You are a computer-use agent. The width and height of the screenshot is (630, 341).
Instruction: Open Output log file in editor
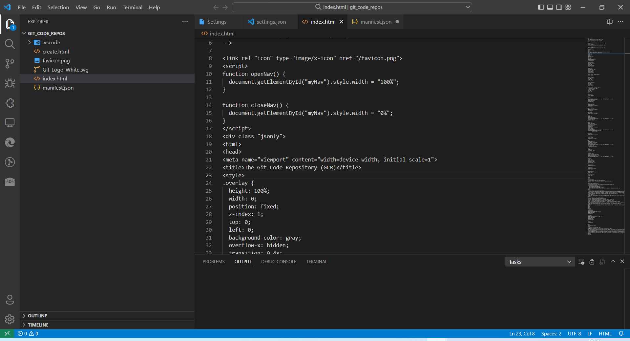click(602, 262)
